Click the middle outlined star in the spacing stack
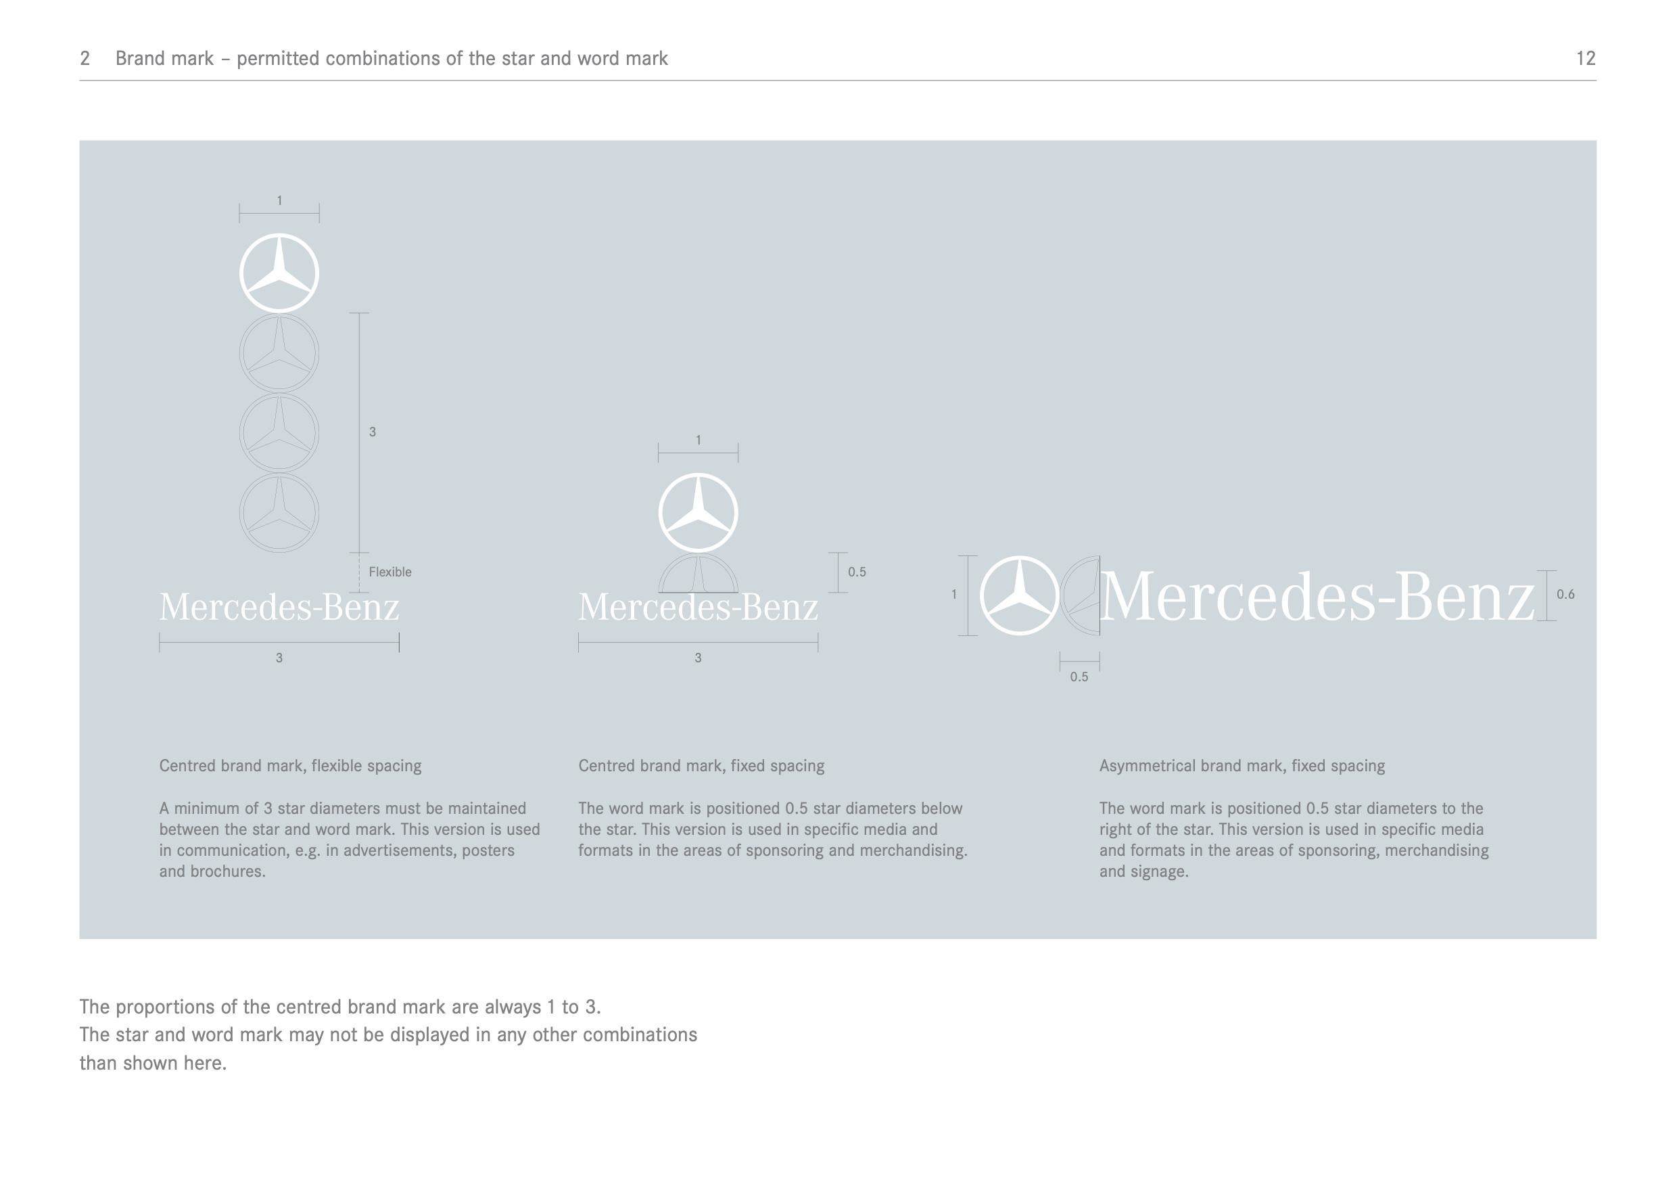1677x1186 pixels. (x=279, y=432)
